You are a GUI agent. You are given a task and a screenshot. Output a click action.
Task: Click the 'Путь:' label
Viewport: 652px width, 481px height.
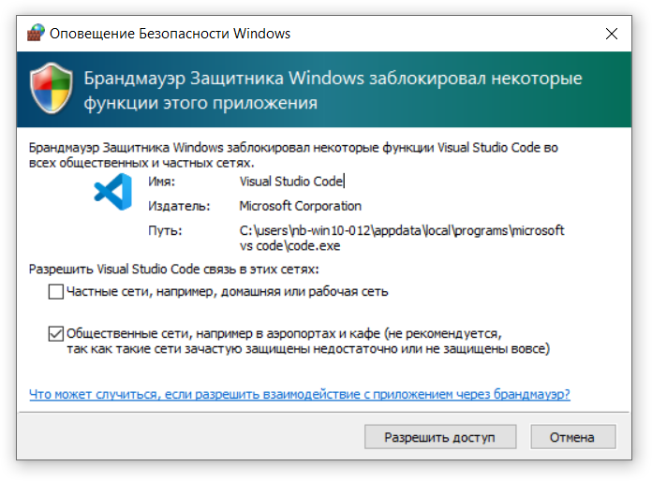[165, 230]
